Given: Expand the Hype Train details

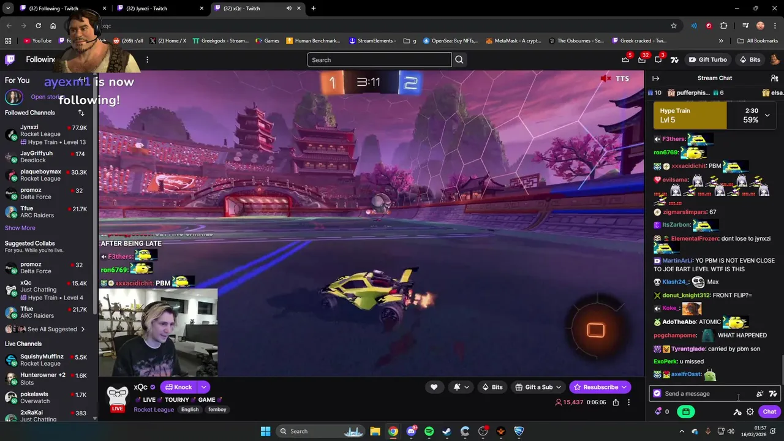Looking at the screenshot, I should pyautogui.click(x=767, y=115).
